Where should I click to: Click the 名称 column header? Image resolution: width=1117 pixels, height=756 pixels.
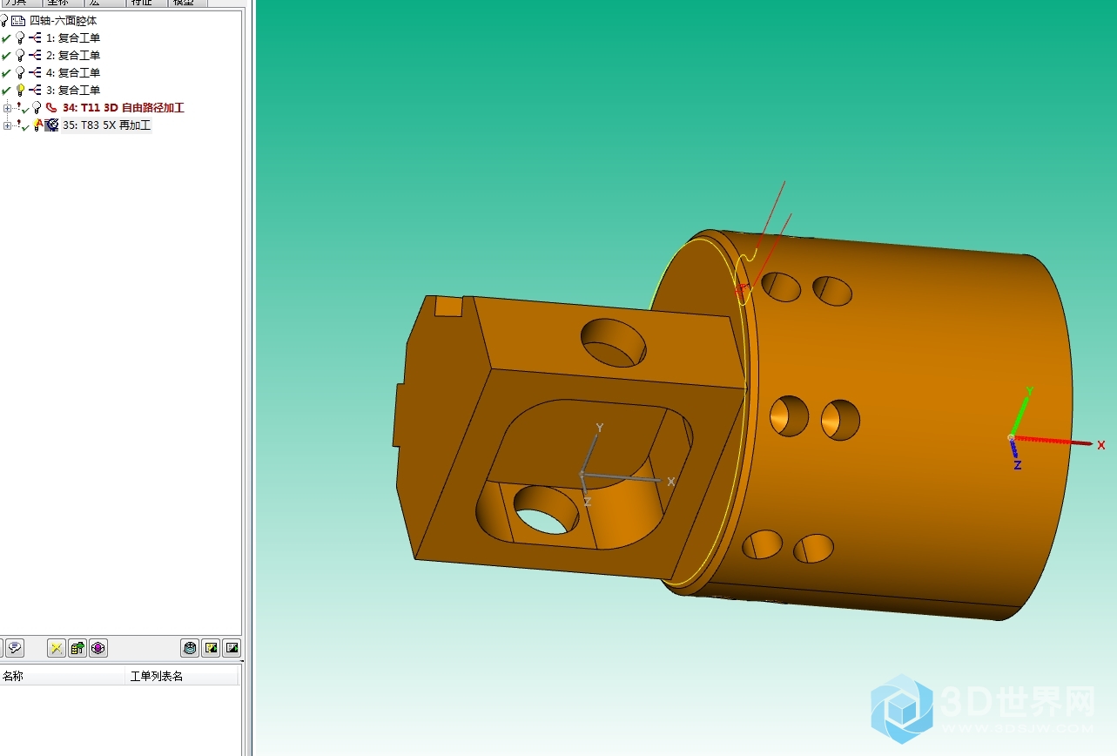pyautogui.click(x=63, y=677)
